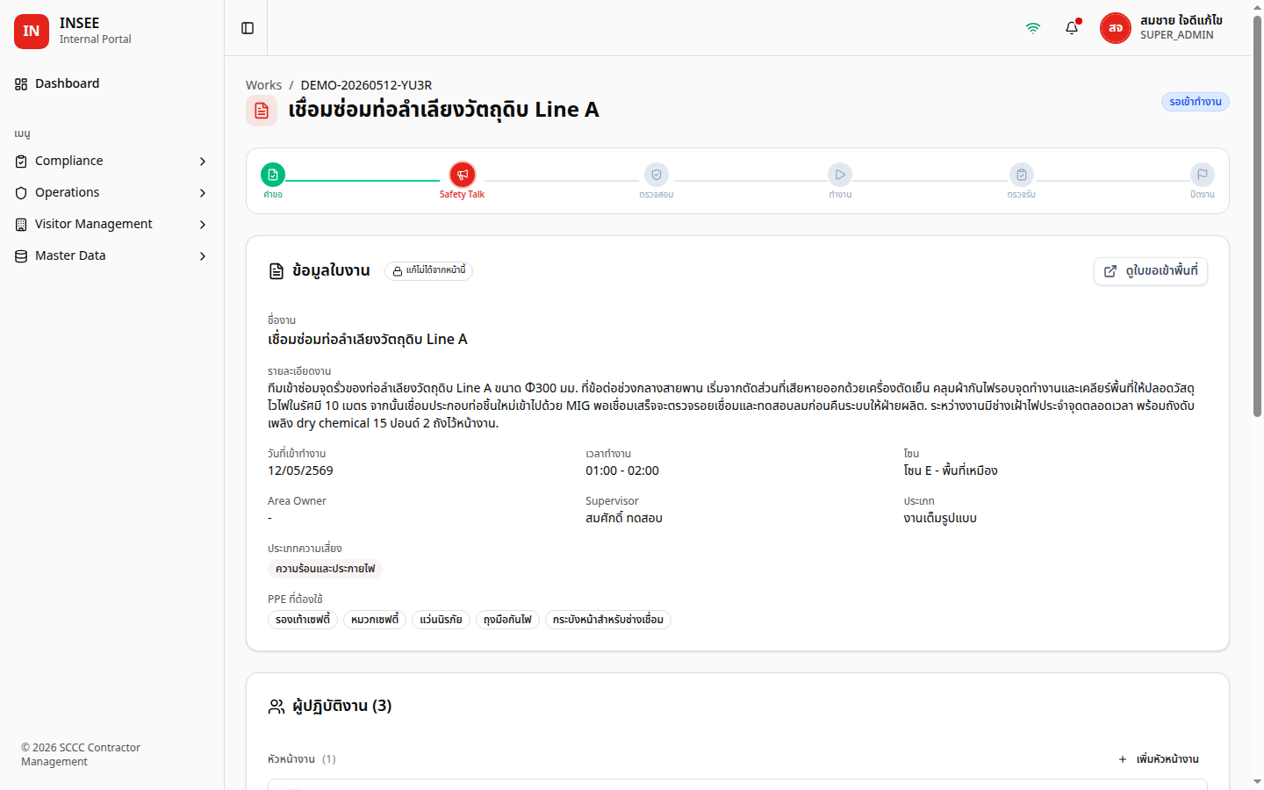Expand the Operations menu chevron
1264x790 pixels.
coord(203,193)
